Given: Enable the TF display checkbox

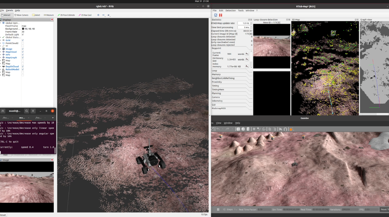Looking at the screenshot, I should 22,46.
